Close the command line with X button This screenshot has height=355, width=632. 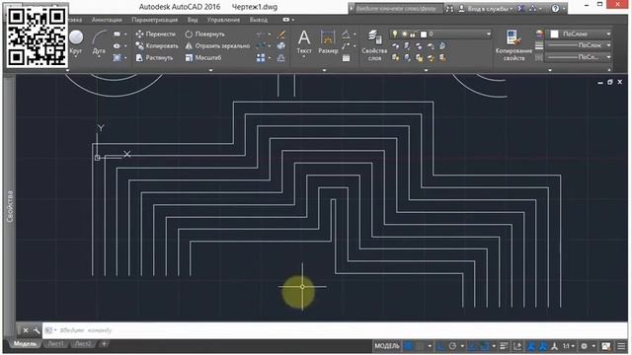pos(26,330)
